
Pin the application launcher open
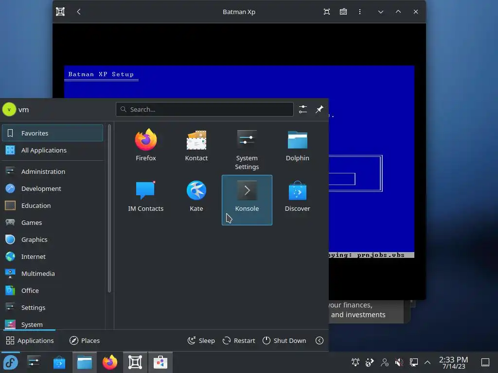click(x=319, y=109)
